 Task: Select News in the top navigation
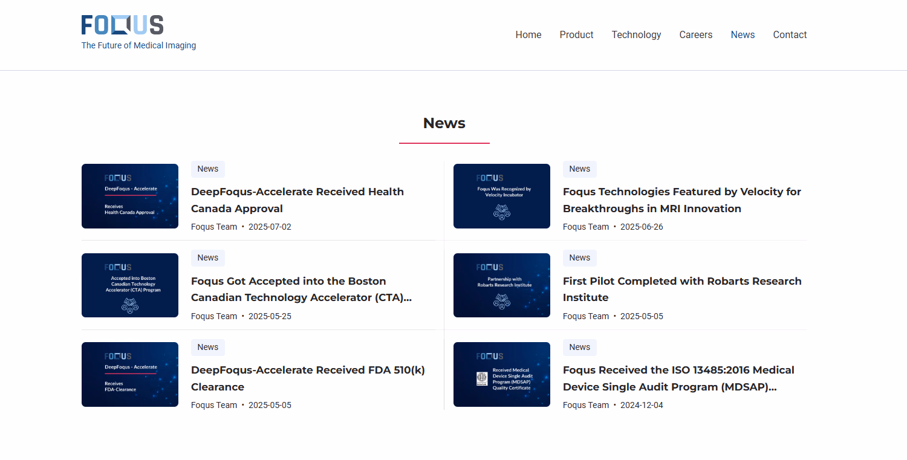pyautogui.click(x=743, y=35)
